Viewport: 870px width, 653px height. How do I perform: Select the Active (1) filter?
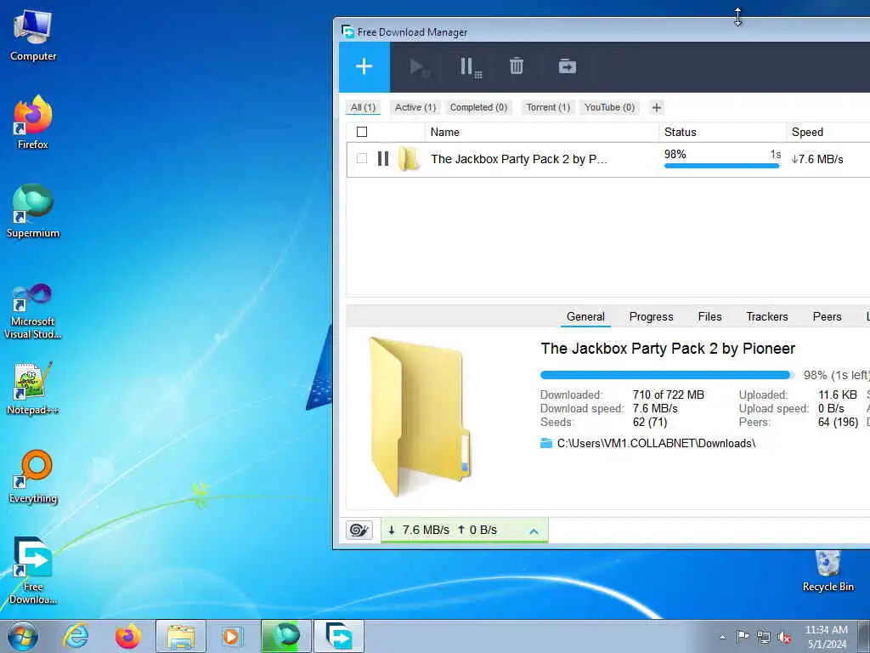tap(415, 108)
